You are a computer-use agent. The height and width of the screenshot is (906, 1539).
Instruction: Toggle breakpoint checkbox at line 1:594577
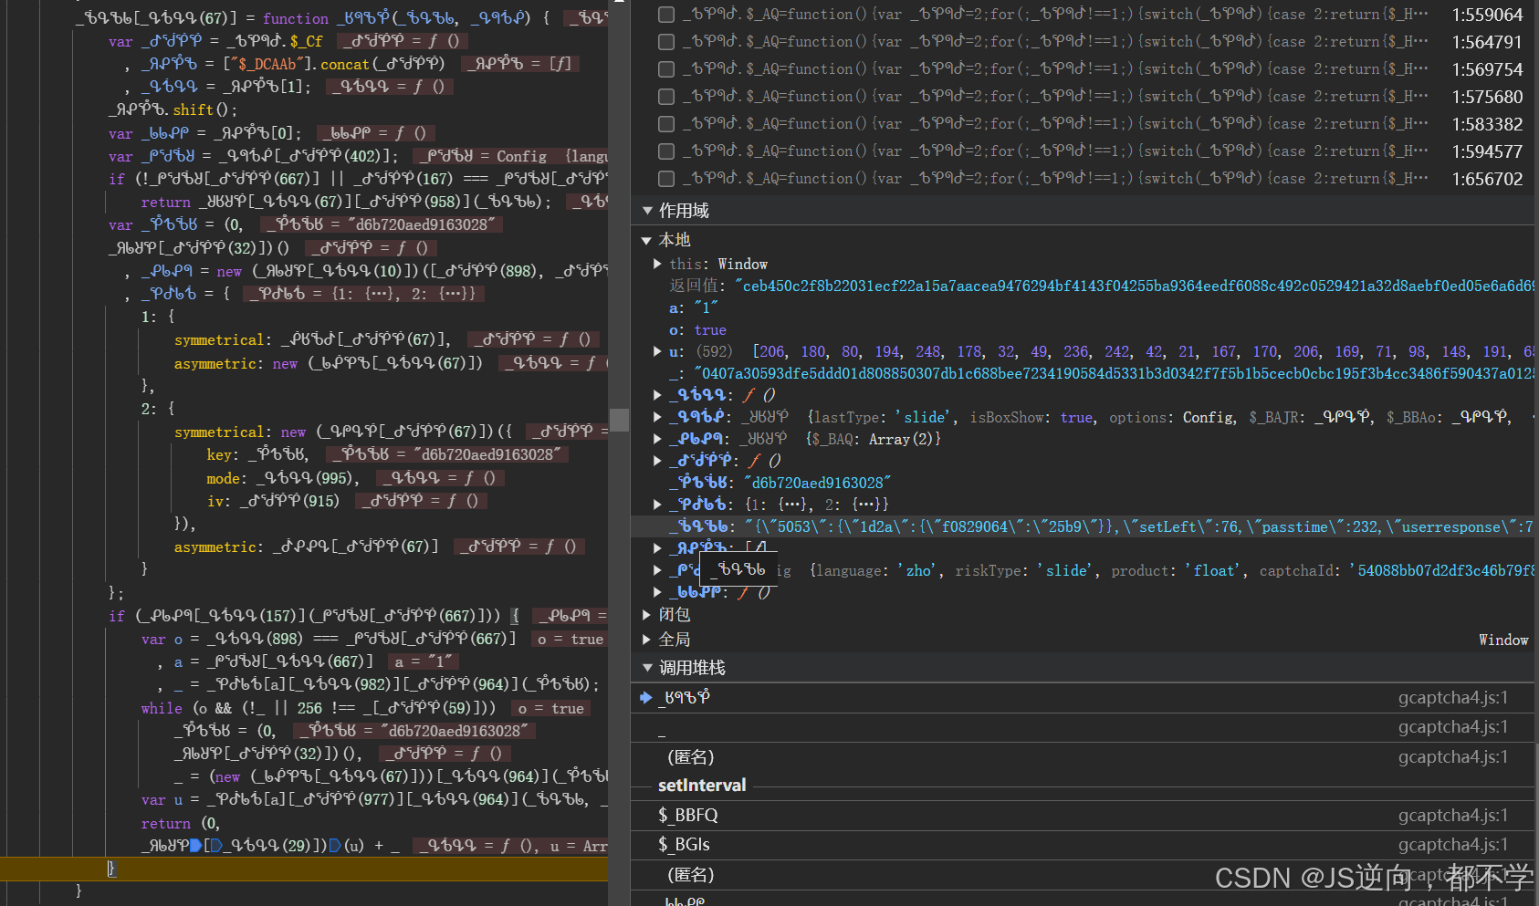pyautogui.click(x=666, y=151)
